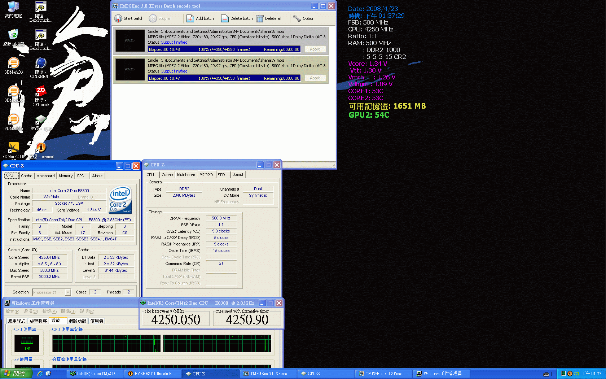
Task: Open Cache tab in DDR2 memory CPU-Z window
Action: point(167,175)
